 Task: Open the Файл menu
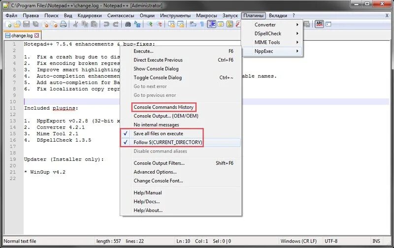(11, 16)
